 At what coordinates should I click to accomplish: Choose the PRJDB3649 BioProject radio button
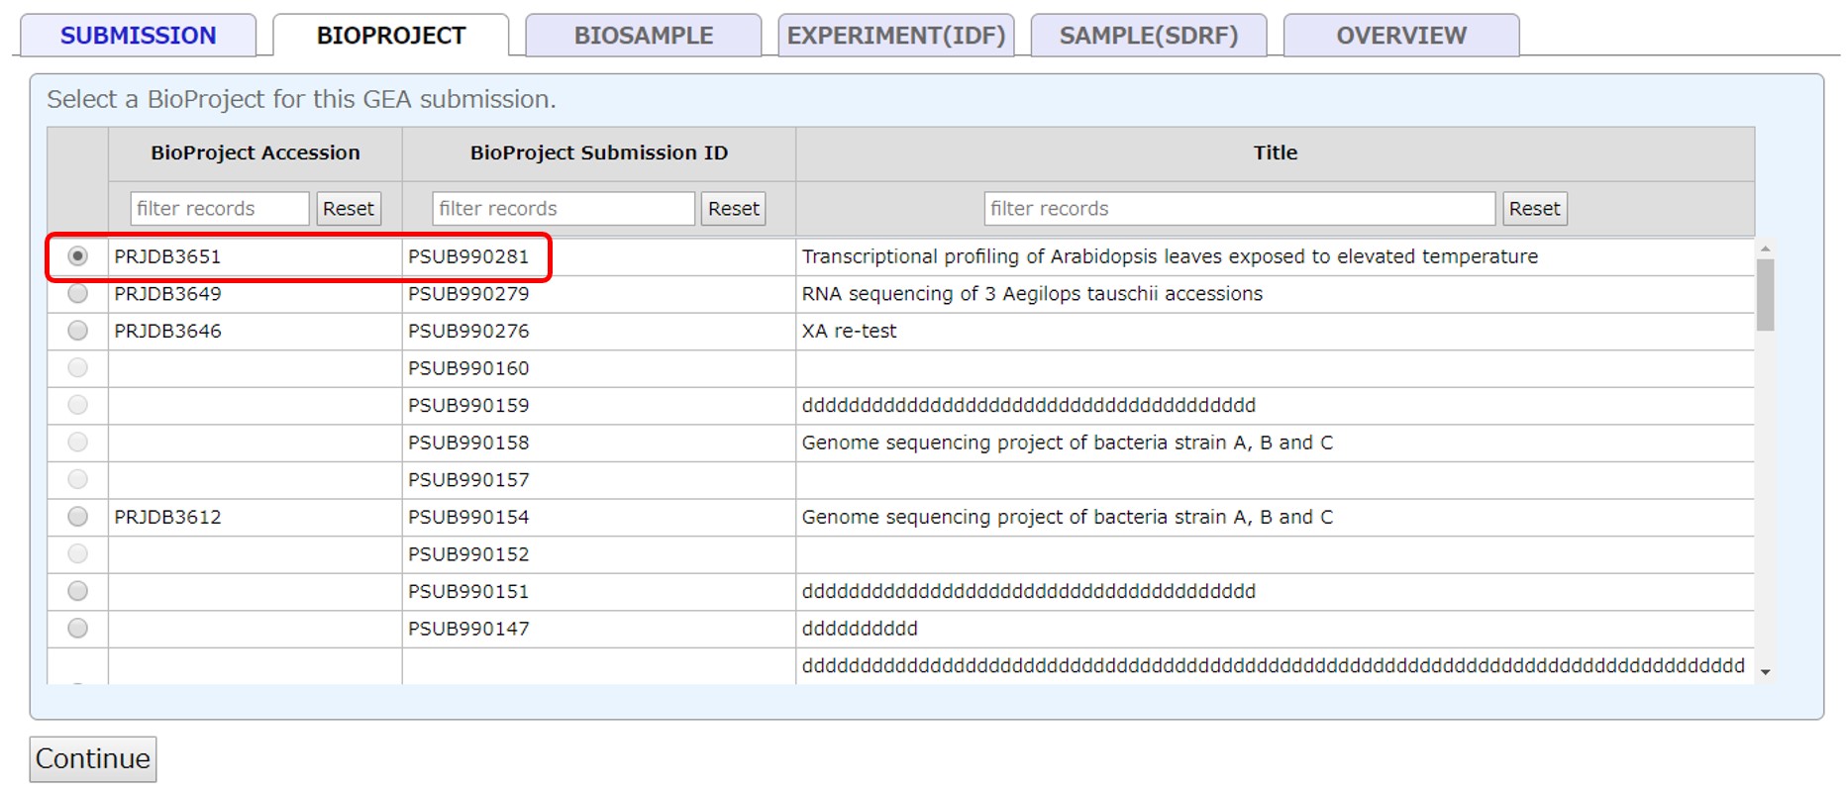77,294
